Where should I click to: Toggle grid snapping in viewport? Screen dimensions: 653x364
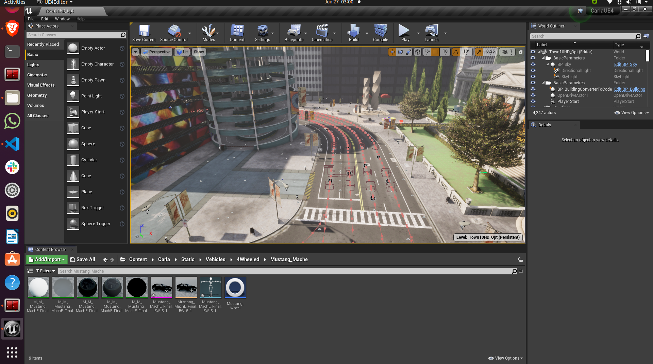pos(435,52)
